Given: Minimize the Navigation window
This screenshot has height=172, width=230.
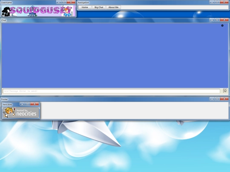Looking at the screenshot, I should [212, 2].
